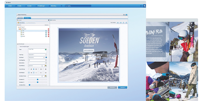Collapse the Neue Ebene tree node
The image size is (203, 101).
pos(19,29)
